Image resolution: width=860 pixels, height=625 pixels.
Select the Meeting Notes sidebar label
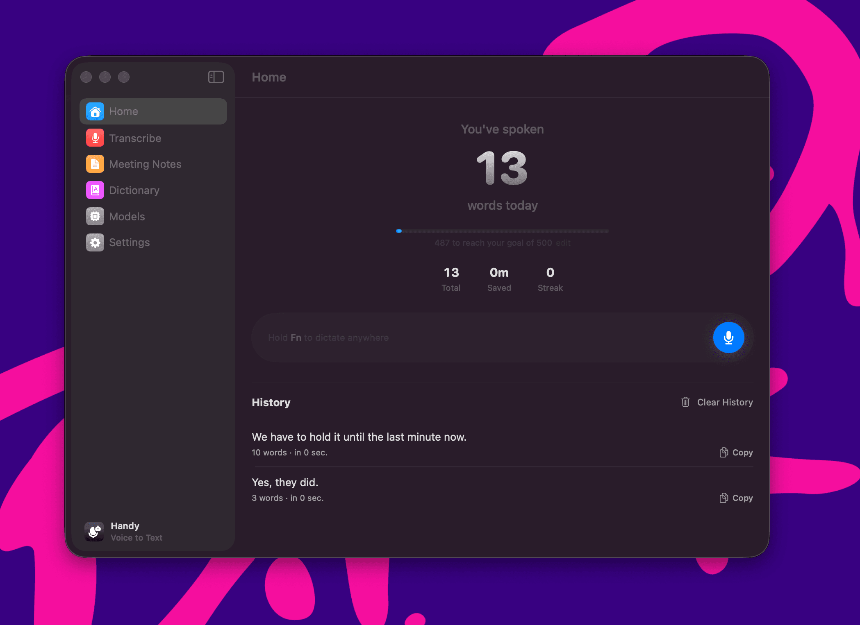pyautogui.click(x=145, y=164)
